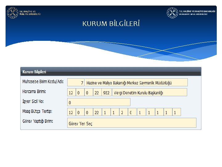
Task: Click Harcama Birimi code field showing 922
Action: [106, 92]
